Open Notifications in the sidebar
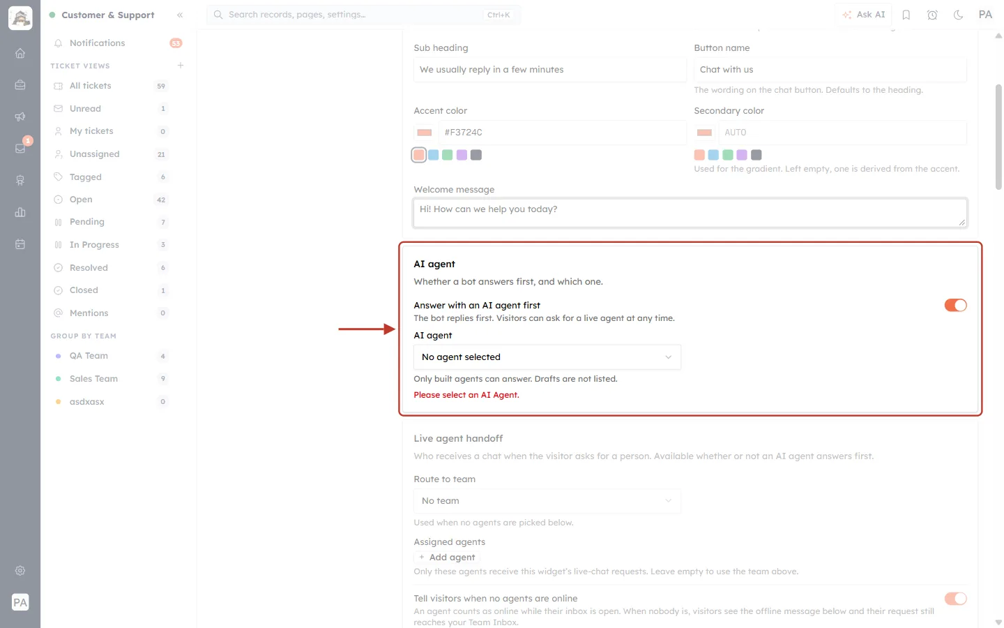 [118, 43]
